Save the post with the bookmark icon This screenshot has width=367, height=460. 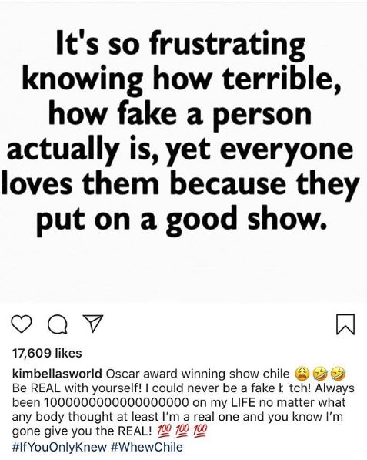coord(345,324)
